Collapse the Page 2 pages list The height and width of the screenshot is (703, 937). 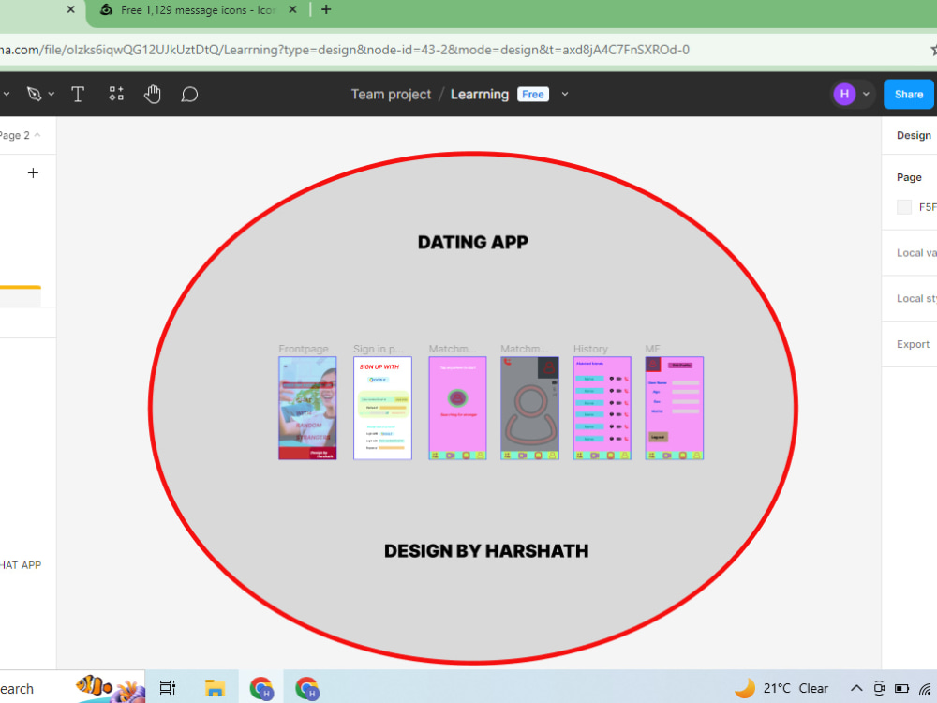[20, 135]
